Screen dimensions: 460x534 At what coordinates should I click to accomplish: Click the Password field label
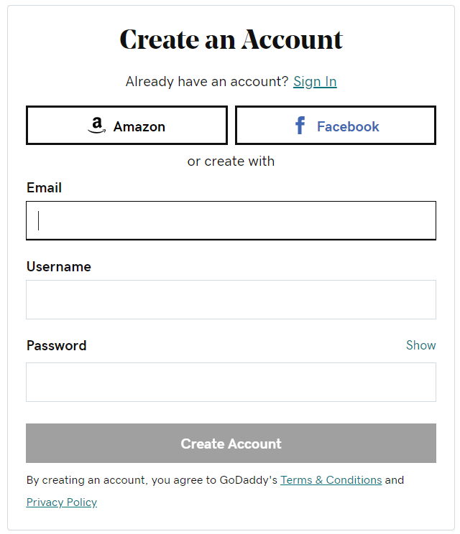56,346
